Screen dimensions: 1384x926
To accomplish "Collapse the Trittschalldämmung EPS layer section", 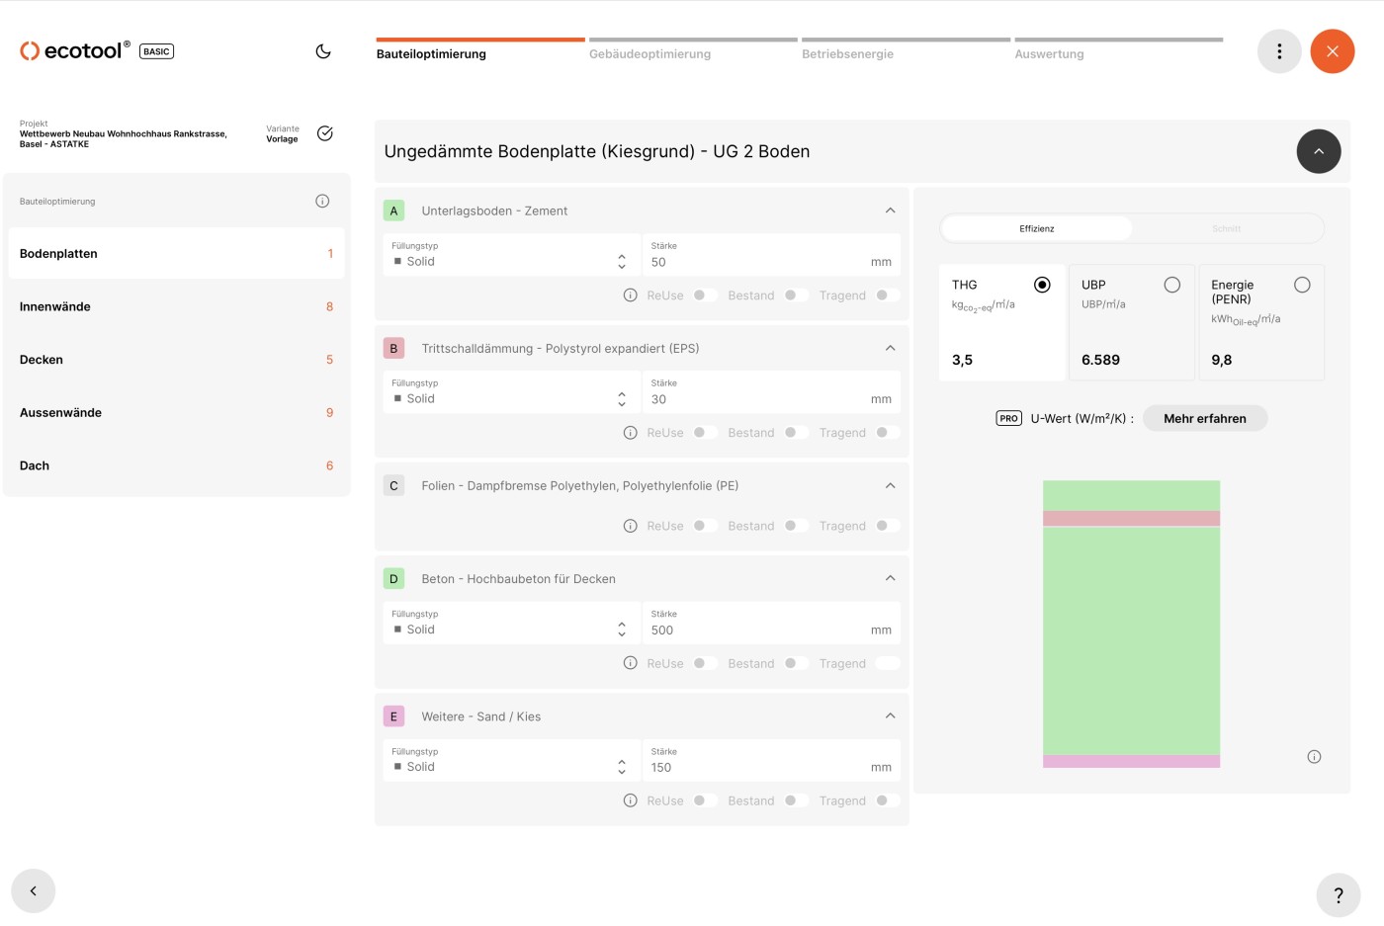I will (x=890, y=348).
